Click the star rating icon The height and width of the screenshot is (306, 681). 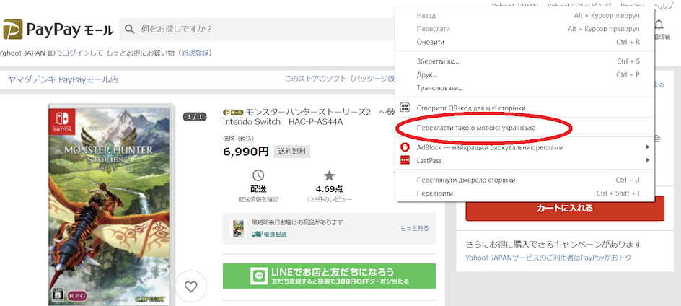pyautogui.click(x=329, y=175)
